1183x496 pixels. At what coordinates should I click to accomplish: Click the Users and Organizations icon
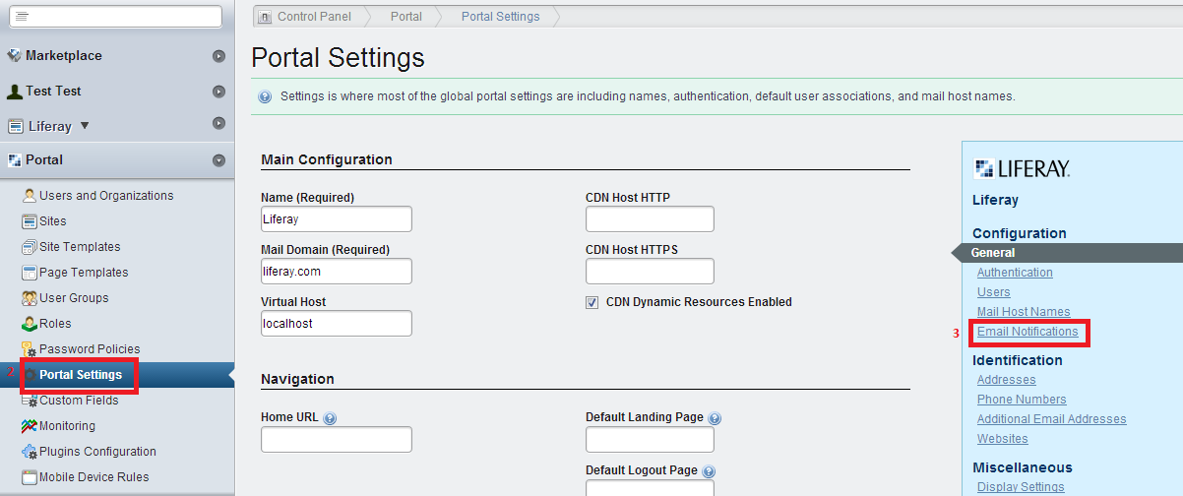point(30,196)
